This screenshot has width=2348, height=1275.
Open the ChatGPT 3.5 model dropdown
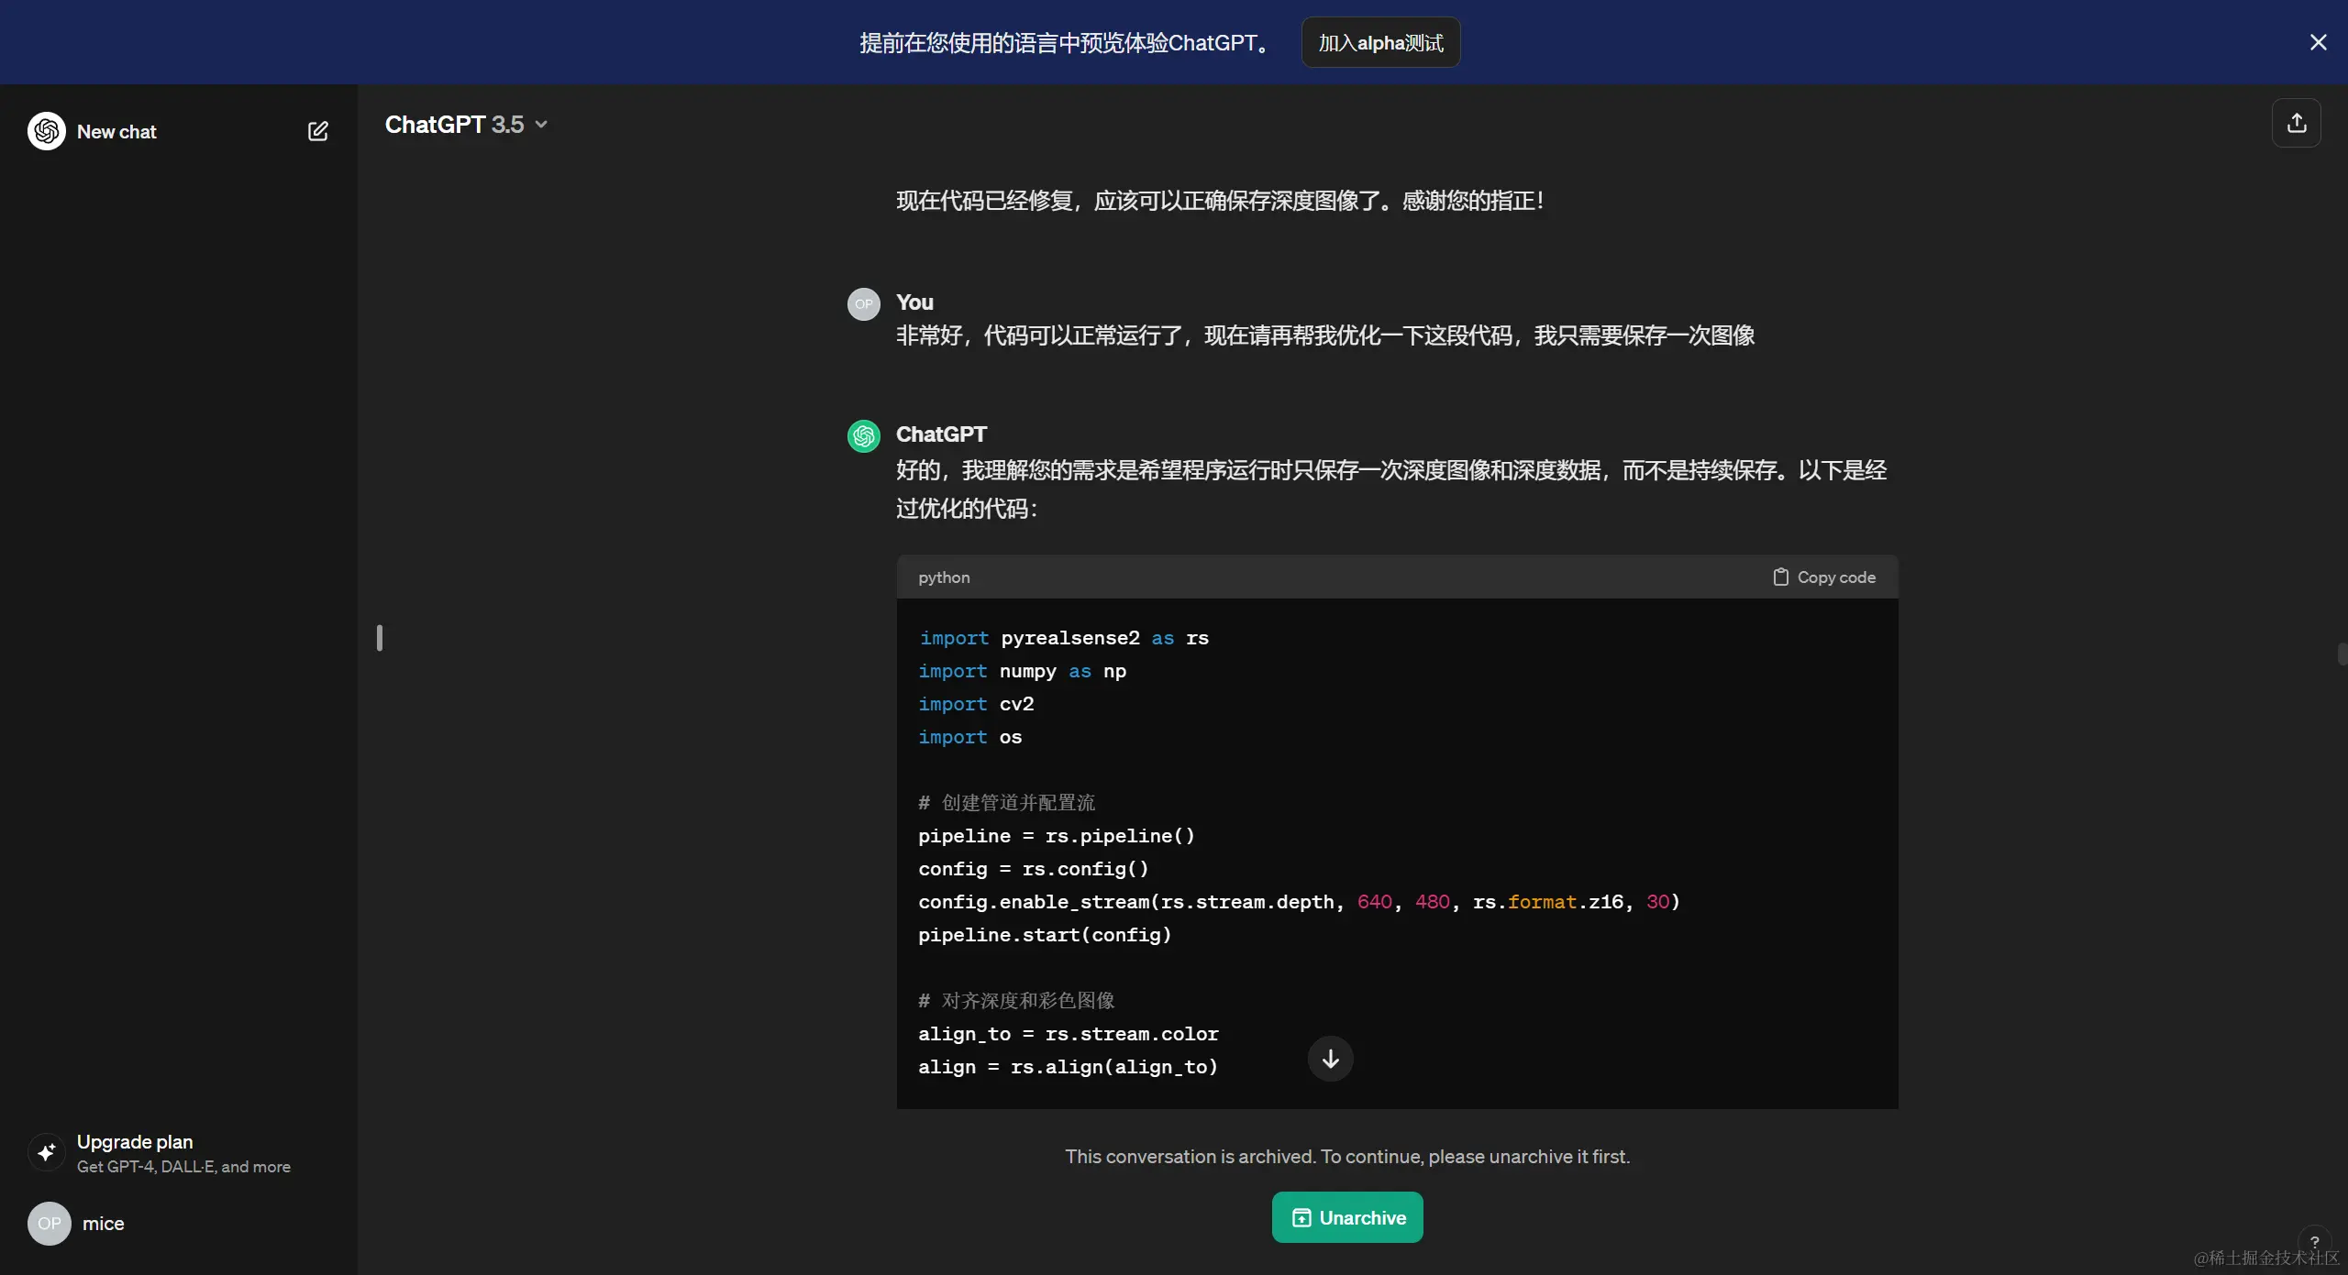[x=454, y=125]
